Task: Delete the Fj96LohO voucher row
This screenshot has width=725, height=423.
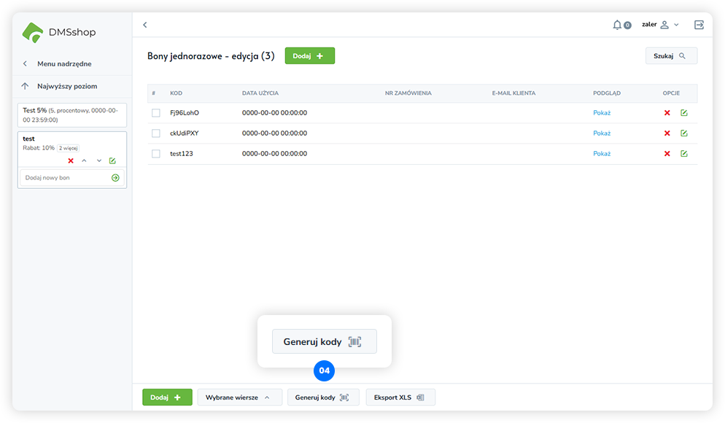Action: click(x=667, y=113)
